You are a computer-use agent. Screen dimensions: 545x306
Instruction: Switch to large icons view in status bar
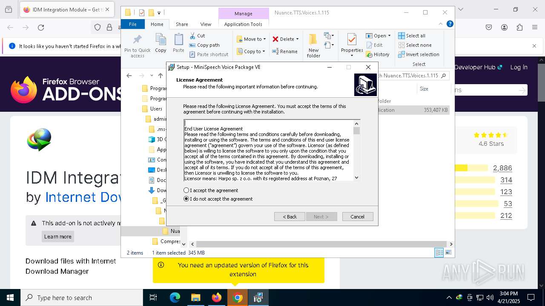point(448,253)
